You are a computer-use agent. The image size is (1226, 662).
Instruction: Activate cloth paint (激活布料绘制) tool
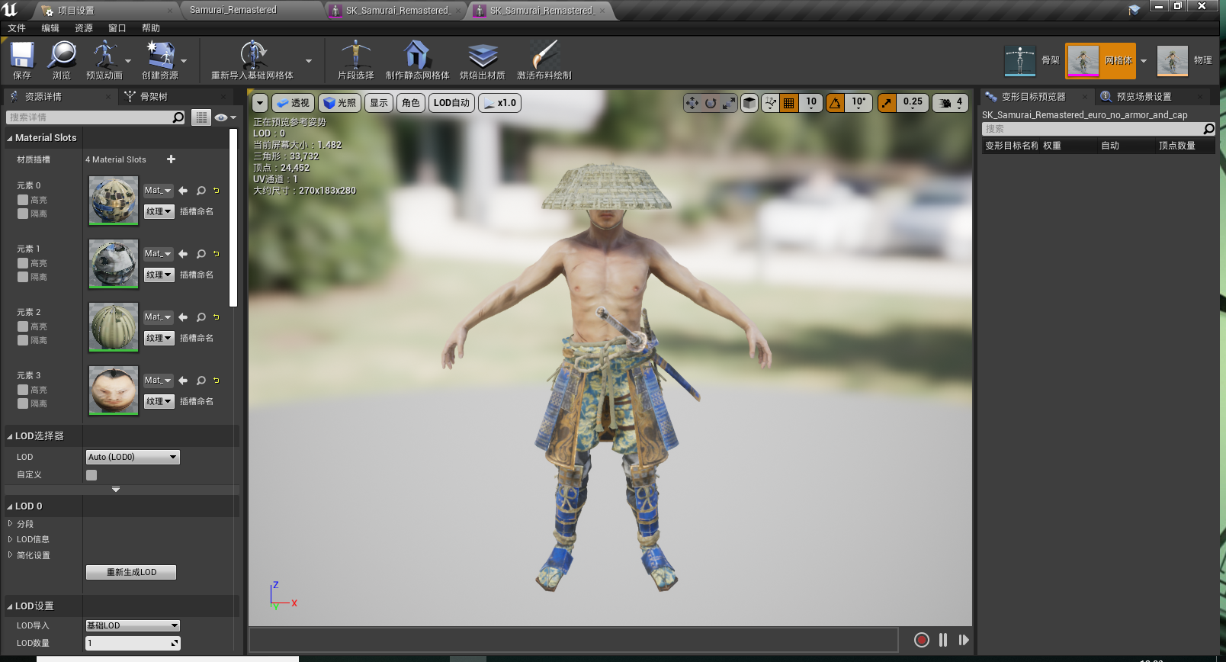pyautogui.click(x=544, y=59)
